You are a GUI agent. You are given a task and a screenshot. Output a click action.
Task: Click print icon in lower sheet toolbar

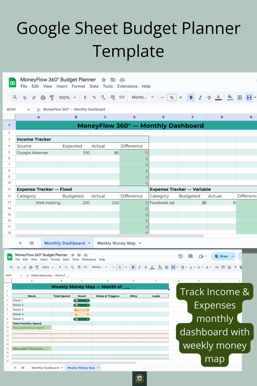[x=31, y=267]
